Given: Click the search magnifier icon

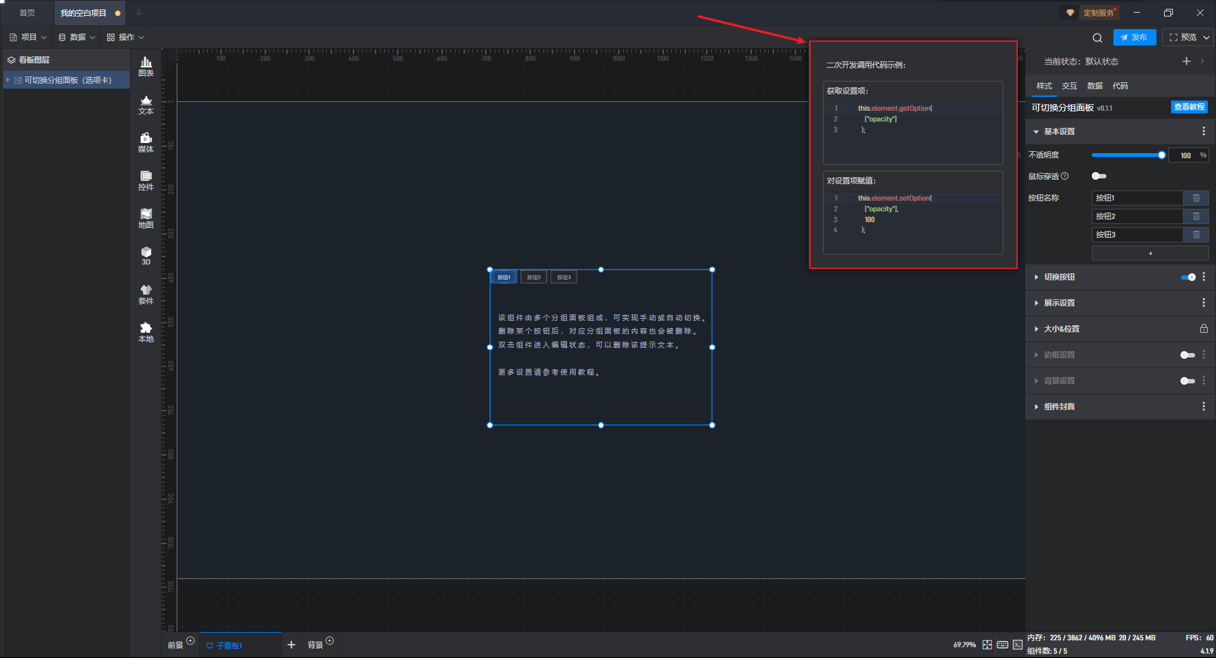Looking at the screenshot, I should tap(1097, 38).
